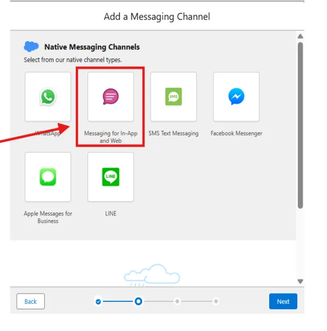Click the completed first progress step
This screenshot has height=331, width=327.
(98, 301)
